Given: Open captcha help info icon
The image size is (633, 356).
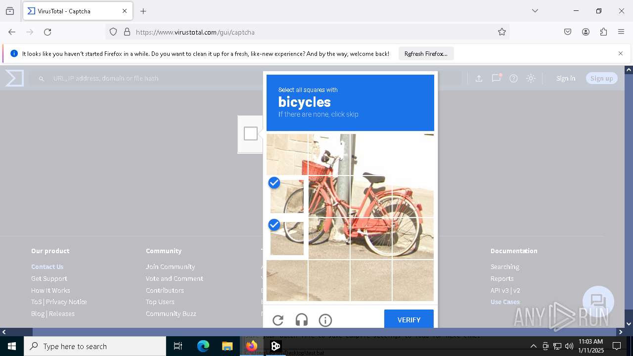Looking at the screenshot, I should [325, 320].
